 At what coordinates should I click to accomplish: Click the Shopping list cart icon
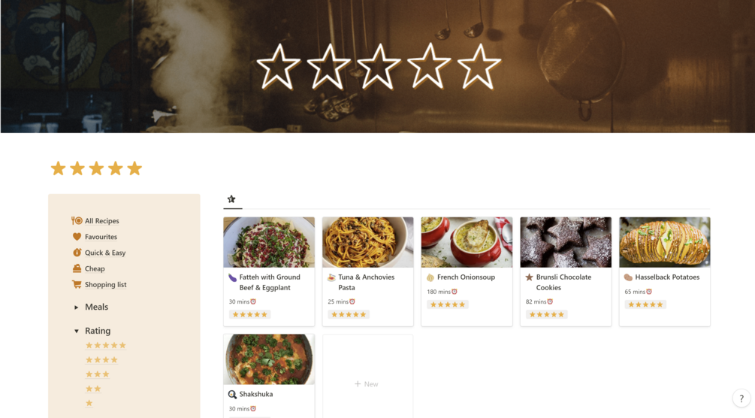coord(77,284)
